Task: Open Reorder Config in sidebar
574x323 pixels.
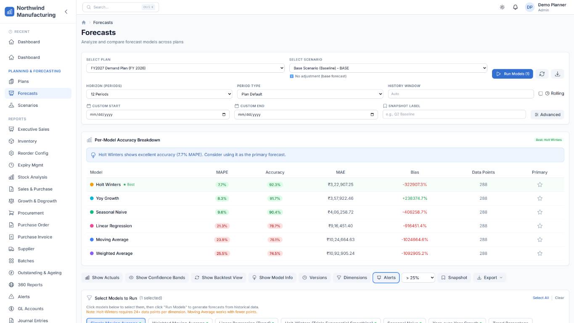Action: pyautogui.click(x=38, y=153)
